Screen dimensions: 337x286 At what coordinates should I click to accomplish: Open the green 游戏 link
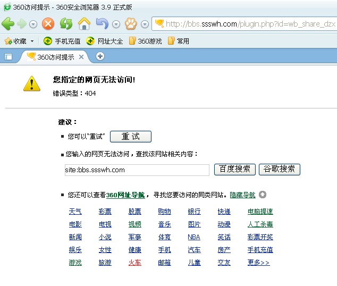[x=75, y=263]
